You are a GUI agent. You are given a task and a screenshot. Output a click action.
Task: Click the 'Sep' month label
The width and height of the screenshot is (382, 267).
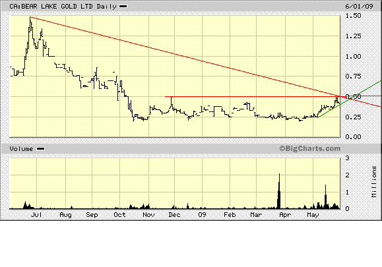[92, 215]
